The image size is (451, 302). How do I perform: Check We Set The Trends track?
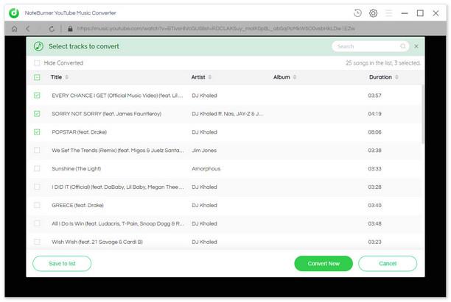click(x=37, y=151)
